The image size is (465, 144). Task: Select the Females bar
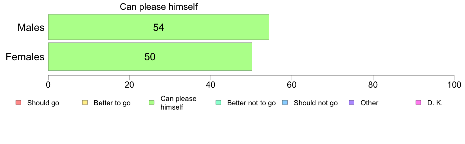pos(150,57)
